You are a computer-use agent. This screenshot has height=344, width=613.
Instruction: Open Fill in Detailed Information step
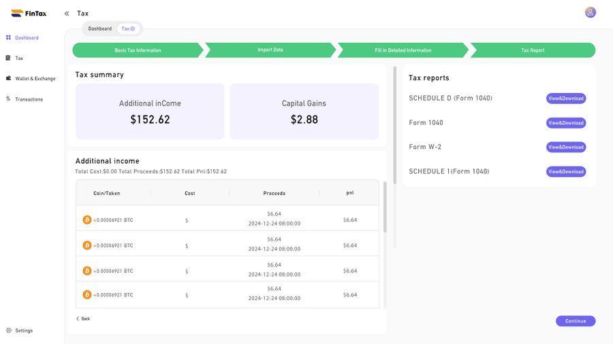[403, 50]
